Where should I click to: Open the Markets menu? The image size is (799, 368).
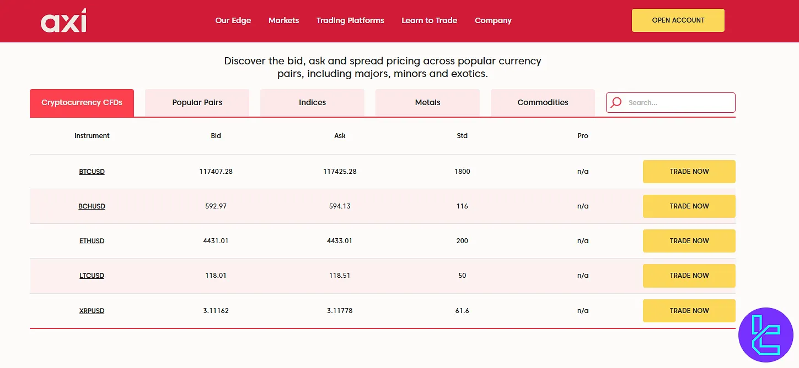284,20
